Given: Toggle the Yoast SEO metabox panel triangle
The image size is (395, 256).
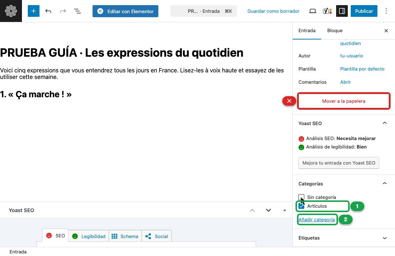Looking at the screenshot, I should (x=285, y=210).
